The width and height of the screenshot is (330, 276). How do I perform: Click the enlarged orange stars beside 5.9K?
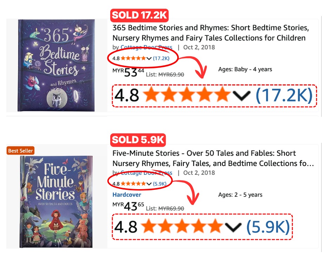pyautogui.click(x=181, y=227)
